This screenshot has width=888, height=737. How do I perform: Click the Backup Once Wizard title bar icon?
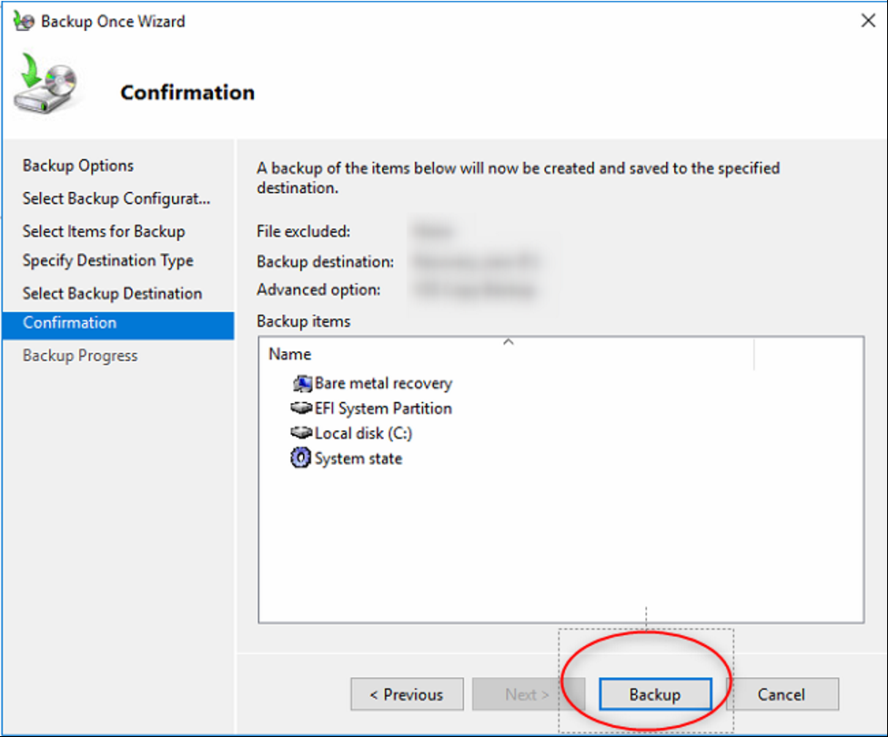coord(25,21)
